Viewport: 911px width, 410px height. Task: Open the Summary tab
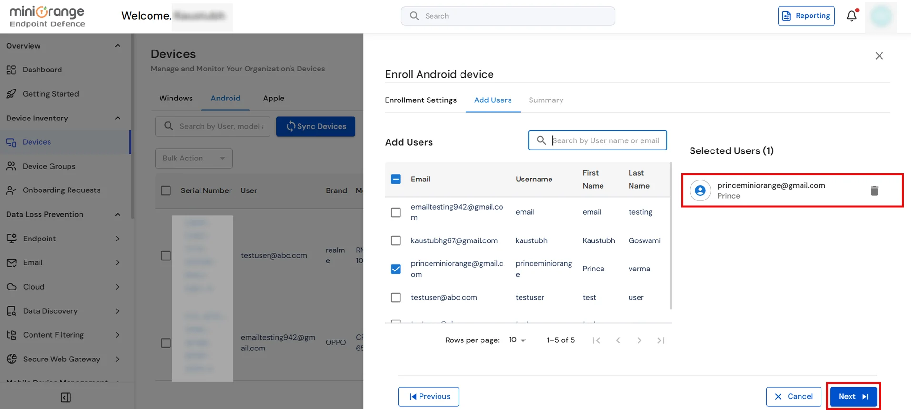click(546, 100)
